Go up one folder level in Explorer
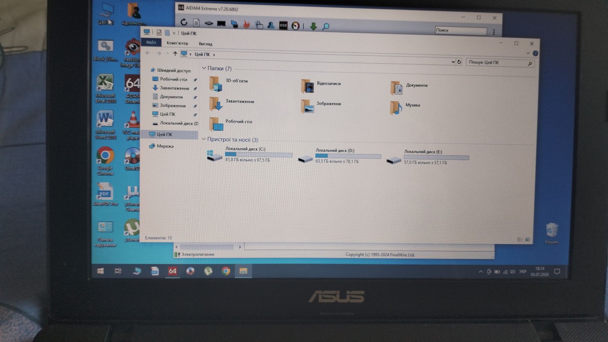This screenshot has height=342, width=608. point(175,54)
